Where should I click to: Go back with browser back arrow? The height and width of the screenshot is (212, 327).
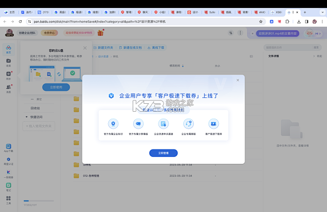click(x=5, y=21)
